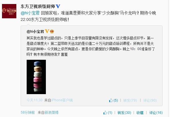Click the quoted post text body
Screen dimensions: 170x117
tap(91, 46)
